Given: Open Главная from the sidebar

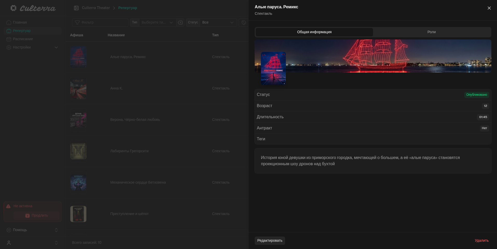Looking at the screenshot, I should point(20,22).
